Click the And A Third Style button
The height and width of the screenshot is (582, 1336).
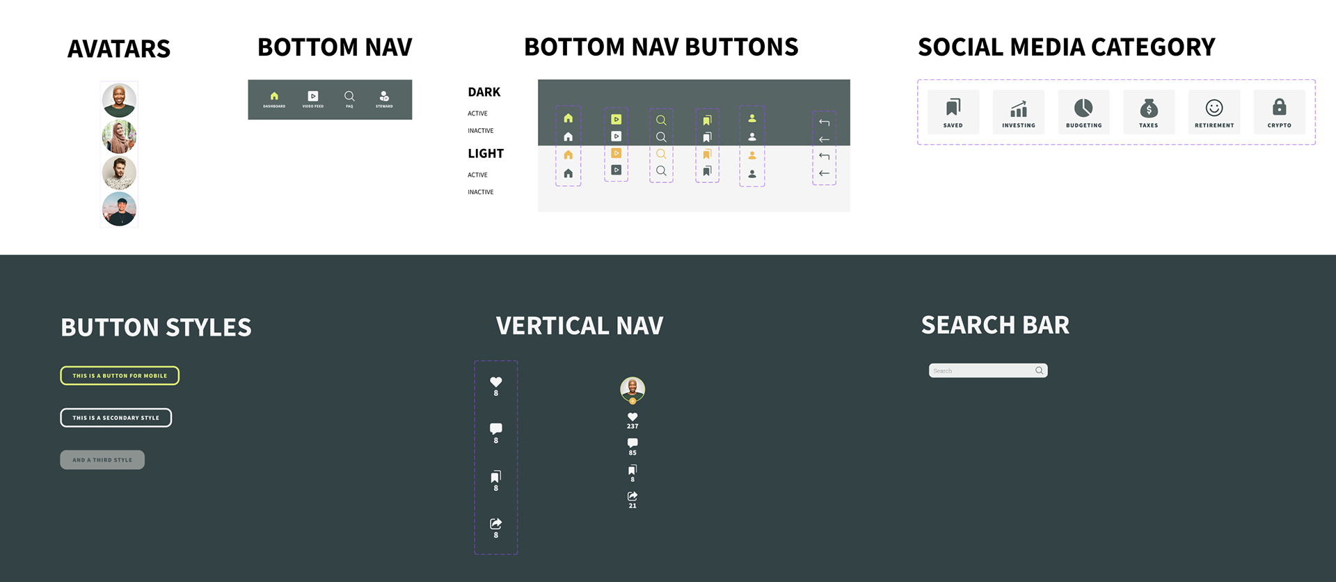click(x=102, y=459)
